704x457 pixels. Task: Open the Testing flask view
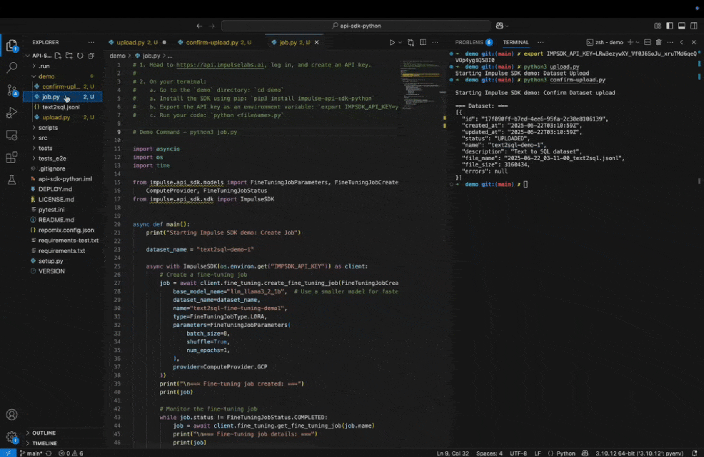[x=11, y=180]
